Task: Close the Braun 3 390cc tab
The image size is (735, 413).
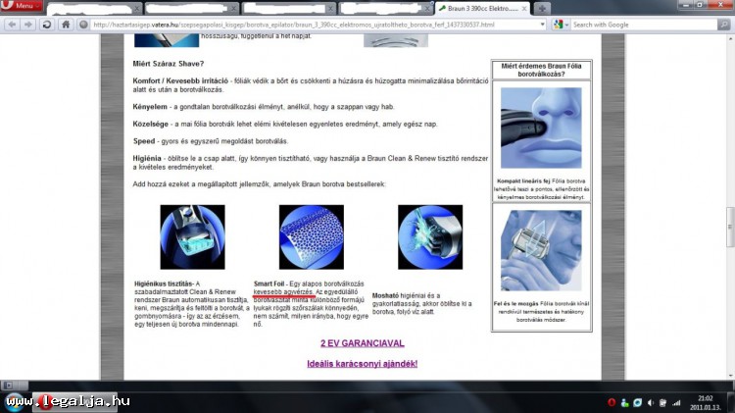Action: 522,8
